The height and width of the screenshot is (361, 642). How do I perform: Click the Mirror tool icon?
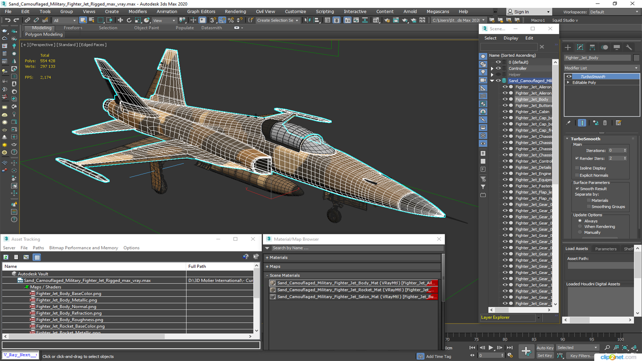click(x=307, y=20)
